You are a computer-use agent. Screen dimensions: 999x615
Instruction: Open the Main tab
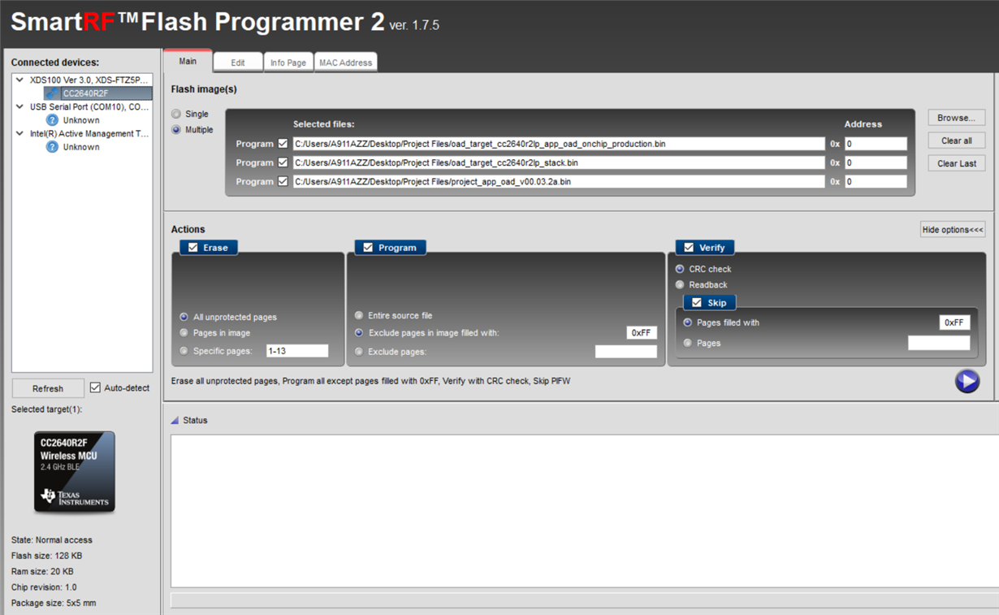(188, 61)
